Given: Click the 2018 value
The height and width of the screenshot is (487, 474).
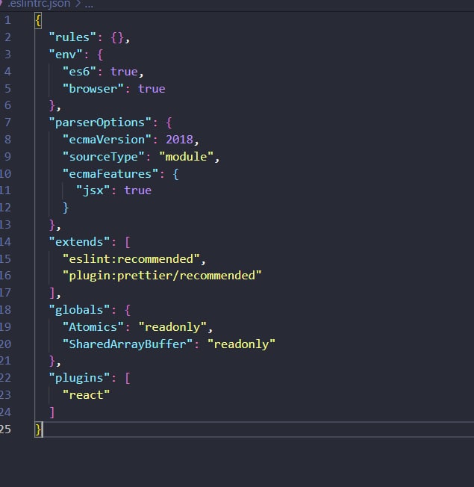Looking at the screenshot, I should [x=179, y=140].
